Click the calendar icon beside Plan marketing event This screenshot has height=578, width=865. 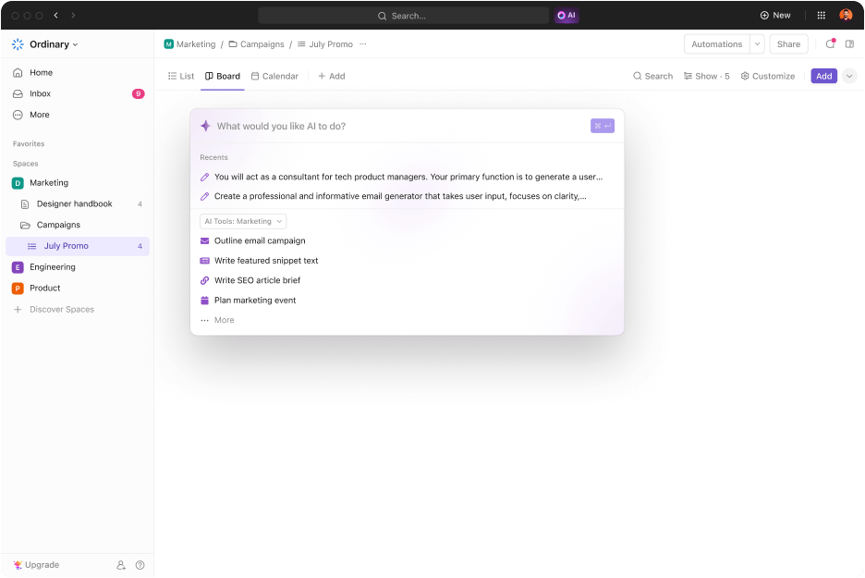point(205,300)
